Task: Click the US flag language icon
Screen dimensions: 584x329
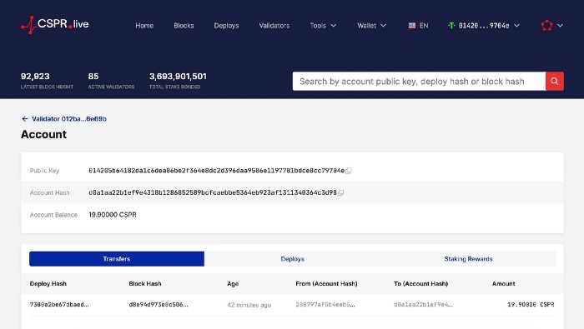Action: click(412, 26)
